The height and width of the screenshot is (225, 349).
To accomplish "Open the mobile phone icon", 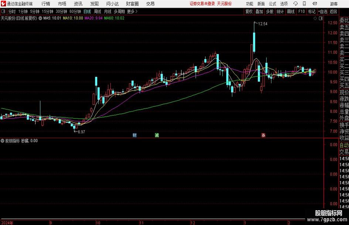I will [x=304, y=4].
